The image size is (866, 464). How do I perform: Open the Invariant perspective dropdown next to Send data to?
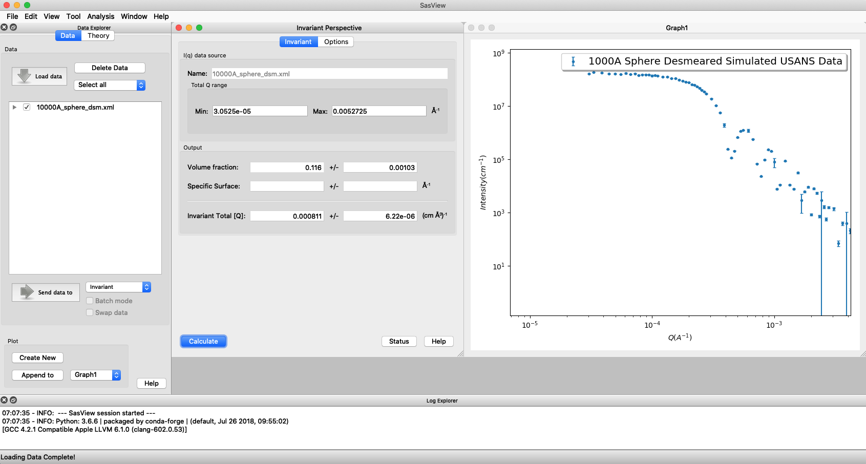click(x=146, y=287)
